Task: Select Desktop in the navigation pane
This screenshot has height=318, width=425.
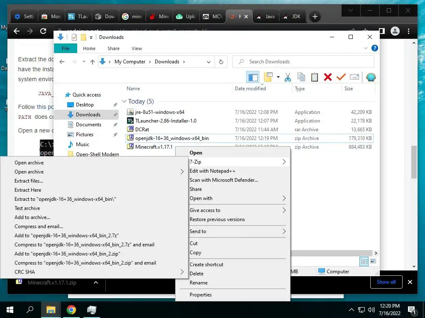Action: pyautogui.click(x=85, y=105)
